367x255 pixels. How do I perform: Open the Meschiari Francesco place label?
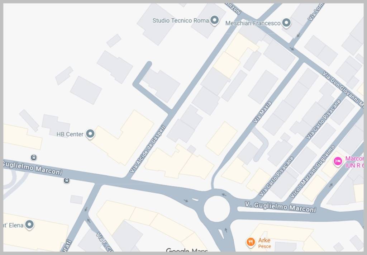(253, 23)
